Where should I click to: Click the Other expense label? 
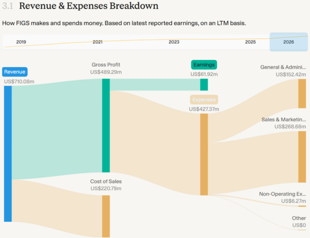coord(299,218)
